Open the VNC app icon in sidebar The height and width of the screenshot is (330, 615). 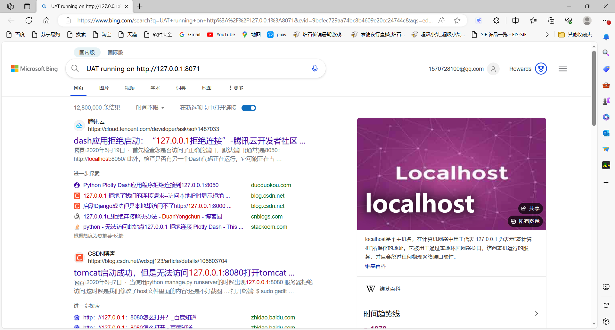[x=606, y=165]
